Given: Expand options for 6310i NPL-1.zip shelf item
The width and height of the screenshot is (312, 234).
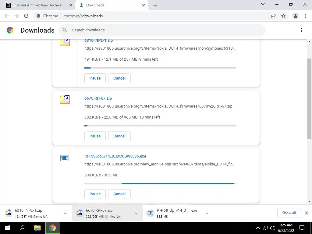Looking at the screenshot, I should pos(65,213).
